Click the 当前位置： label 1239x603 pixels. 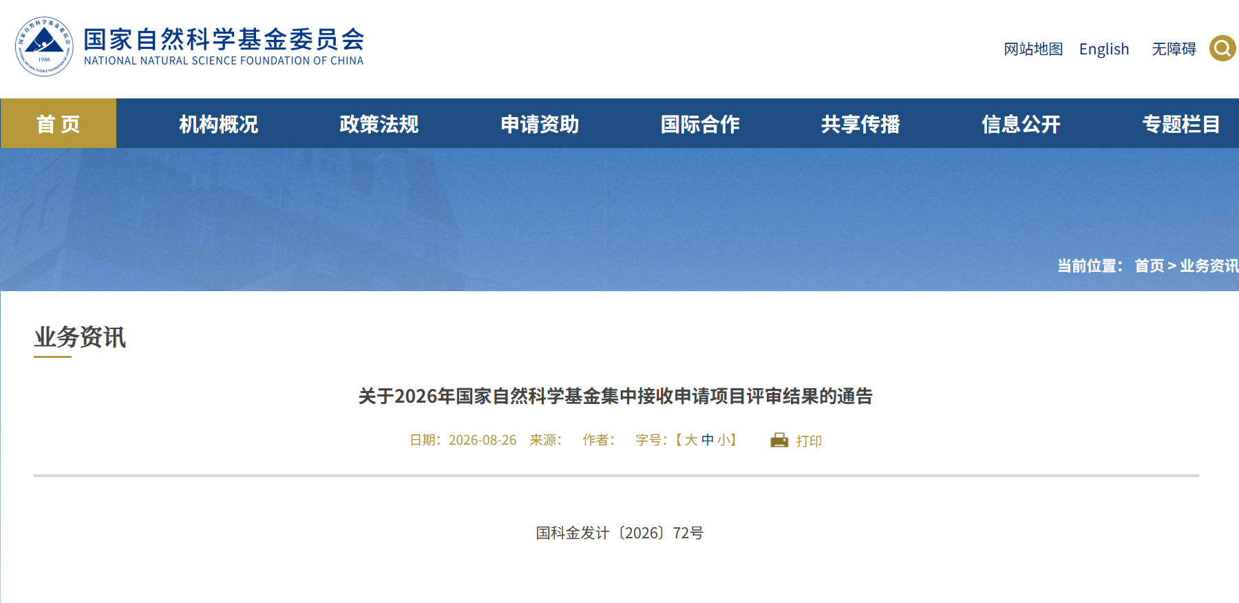pyautogui.click(x=1090, y=266)
